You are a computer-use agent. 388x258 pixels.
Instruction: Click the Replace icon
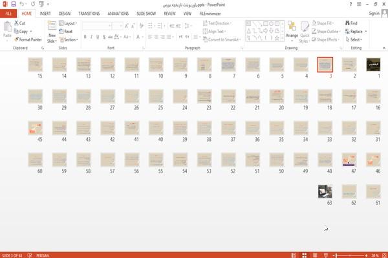(x=347, y=32)
